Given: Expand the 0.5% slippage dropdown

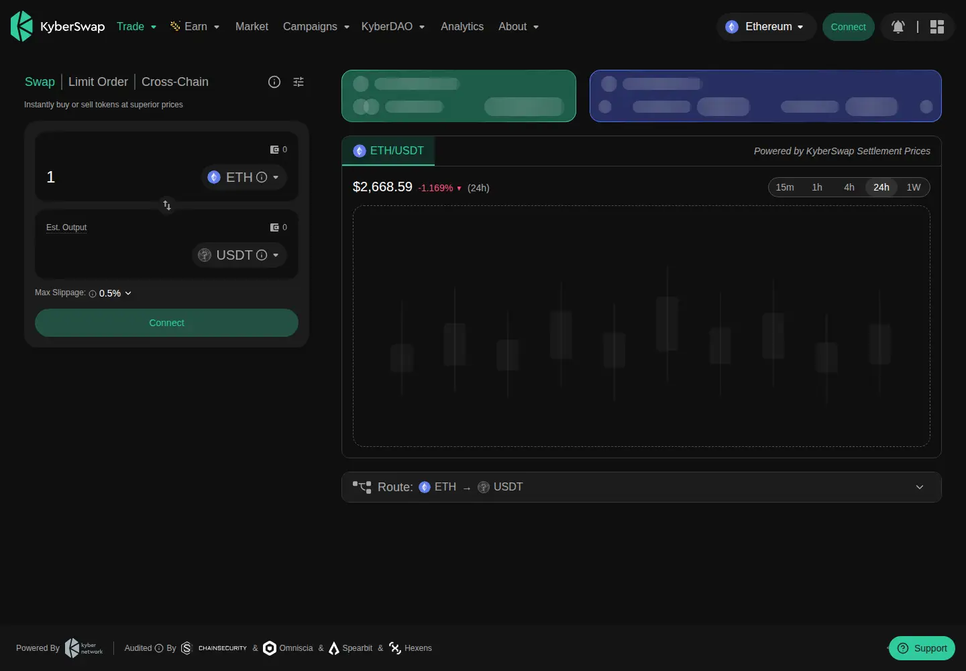Looking at the screenshot, I should click(x=115, y=293).
